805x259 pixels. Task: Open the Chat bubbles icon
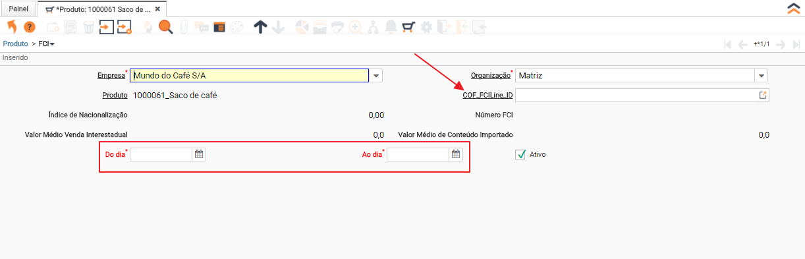[202, 27]
